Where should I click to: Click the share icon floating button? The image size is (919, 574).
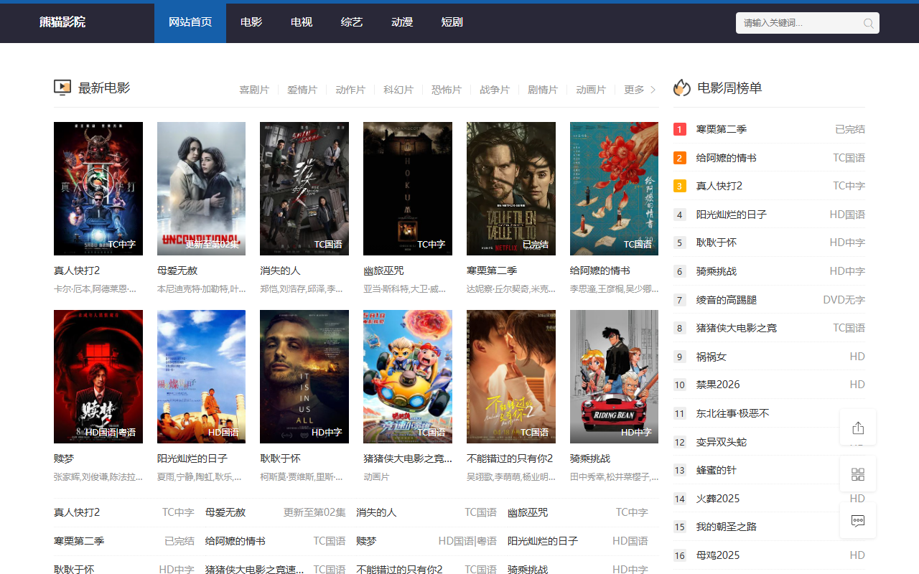click(x=858, y=428)
